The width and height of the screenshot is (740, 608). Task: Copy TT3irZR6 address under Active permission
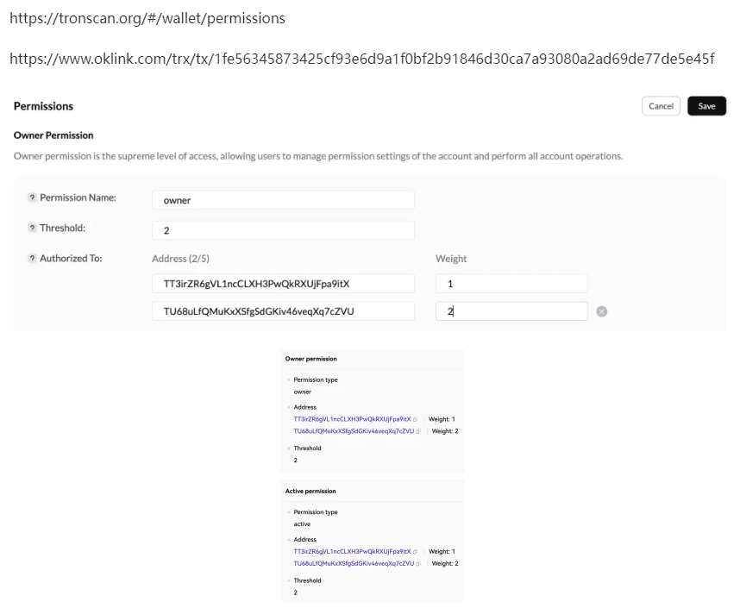pyautogui.click(x=416, y=552)
